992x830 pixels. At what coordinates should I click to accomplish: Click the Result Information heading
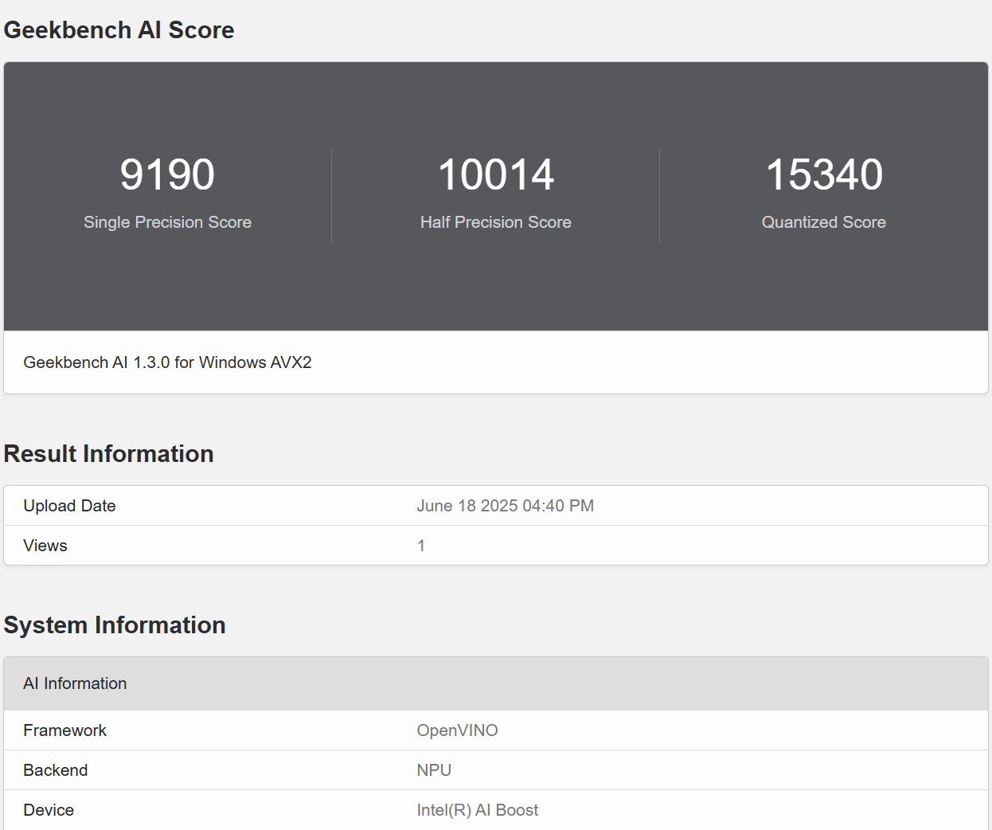[x=109, y=454]
